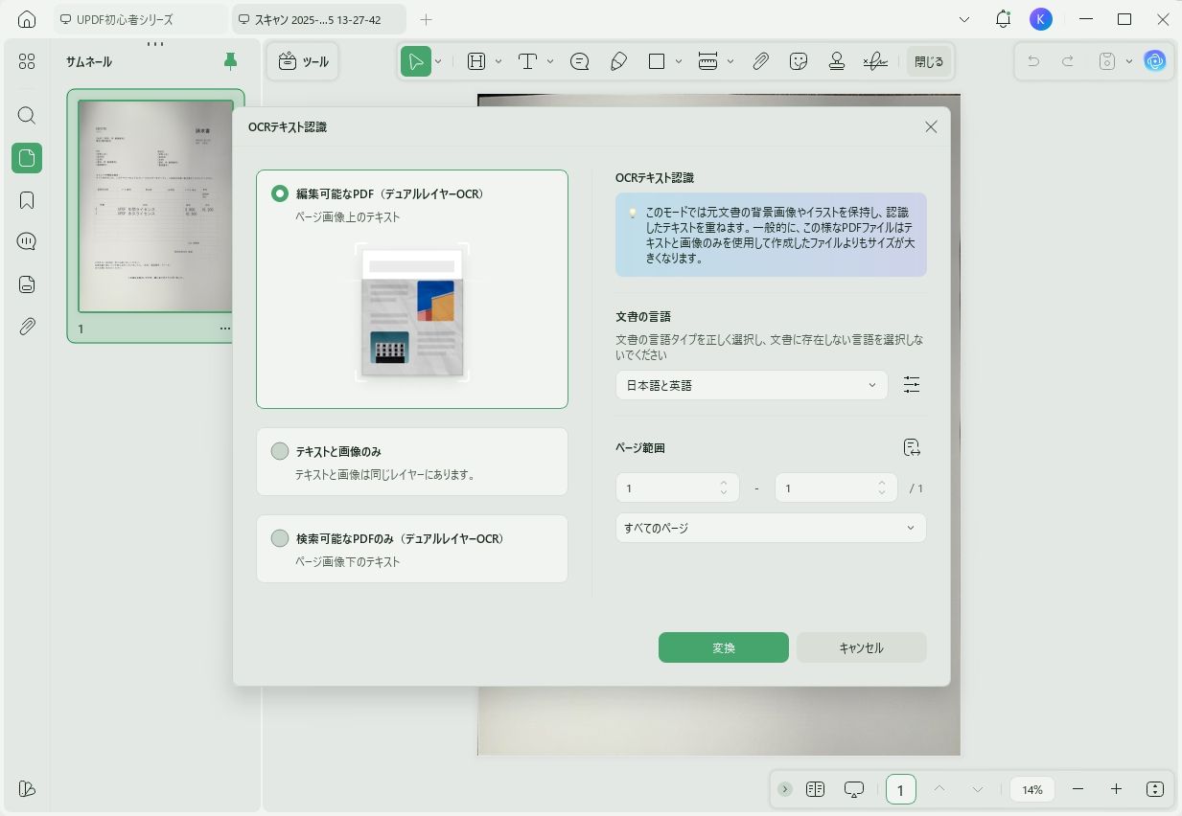
Task: Open the thumbnails grid sidebar icon
Action: coord(27,61)
